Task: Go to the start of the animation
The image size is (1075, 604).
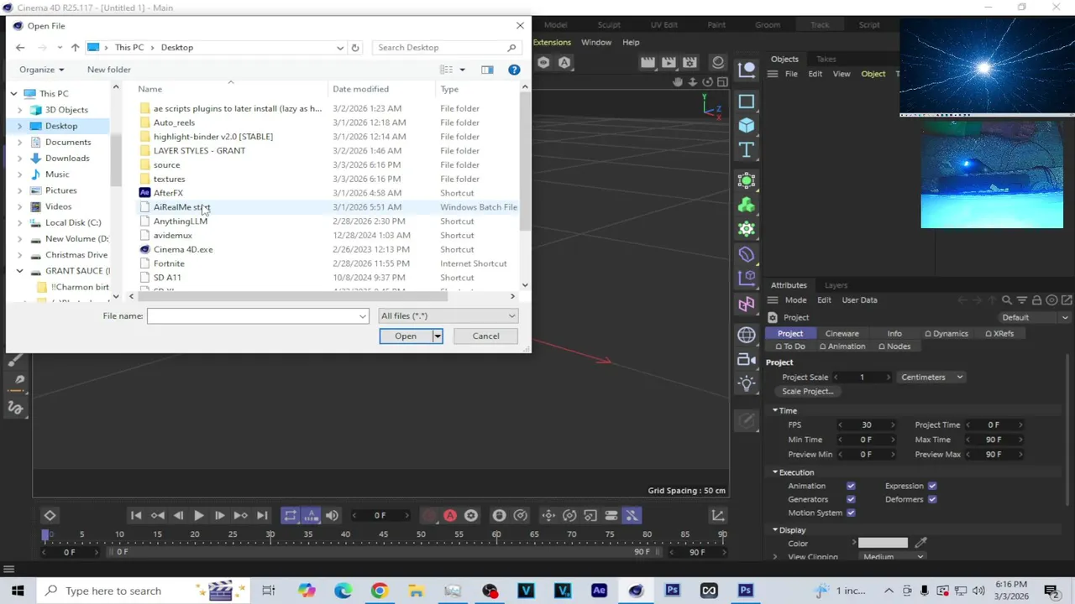Action: pos(136,515)
